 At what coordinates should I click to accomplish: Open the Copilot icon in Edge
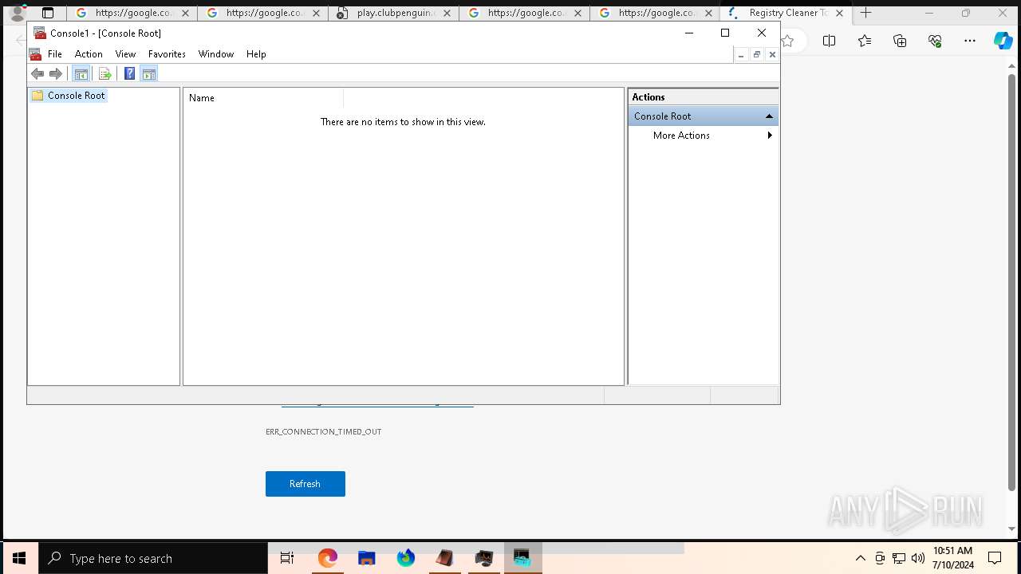[1003, 41]
